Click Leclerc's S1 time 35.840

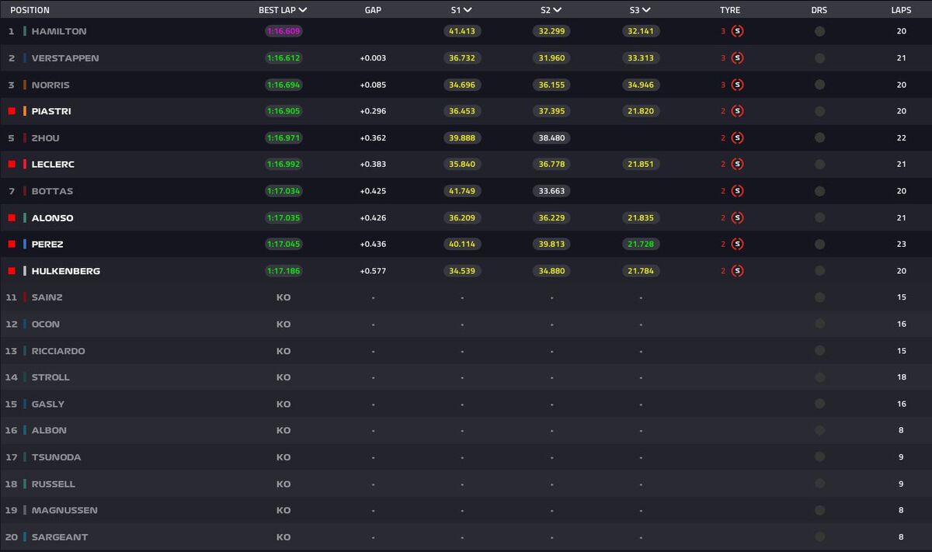pyautogui.click(x=462, y=164)
